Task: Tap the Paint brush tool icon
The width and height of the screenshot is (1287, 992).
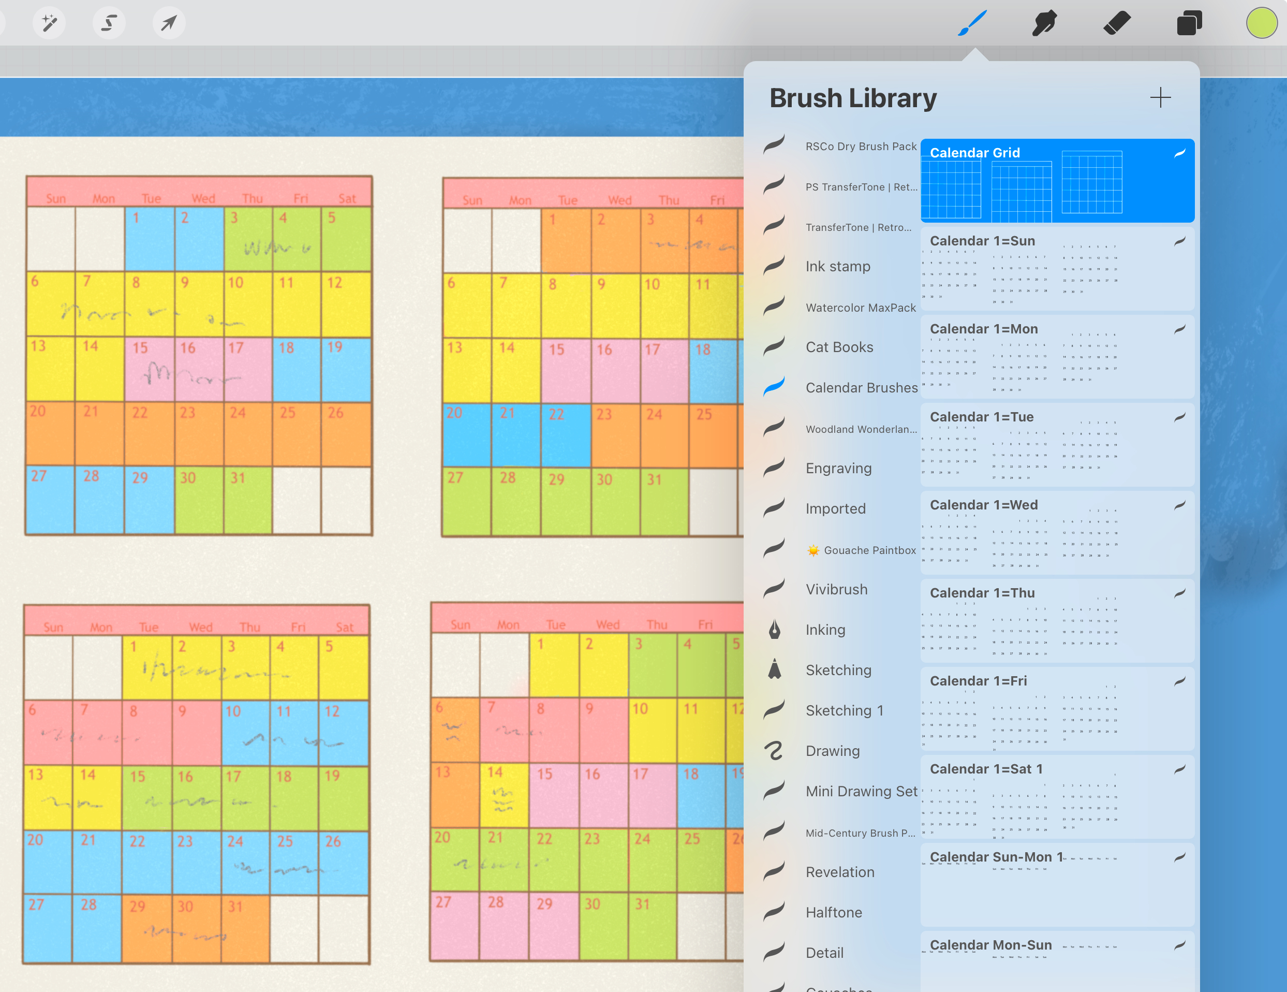Action: 972,23
